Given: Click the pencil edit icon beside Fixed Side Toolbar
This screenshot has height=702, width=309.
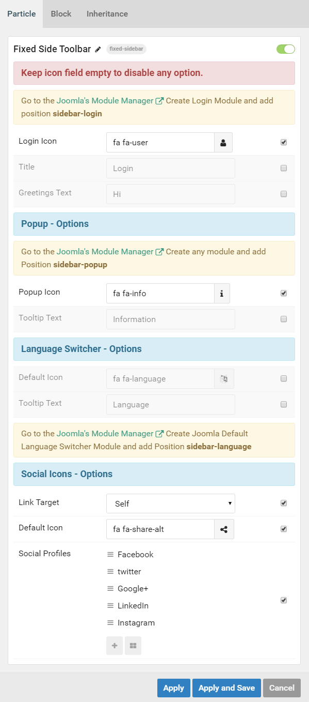Looking at the screenshot, I should 98,50.
